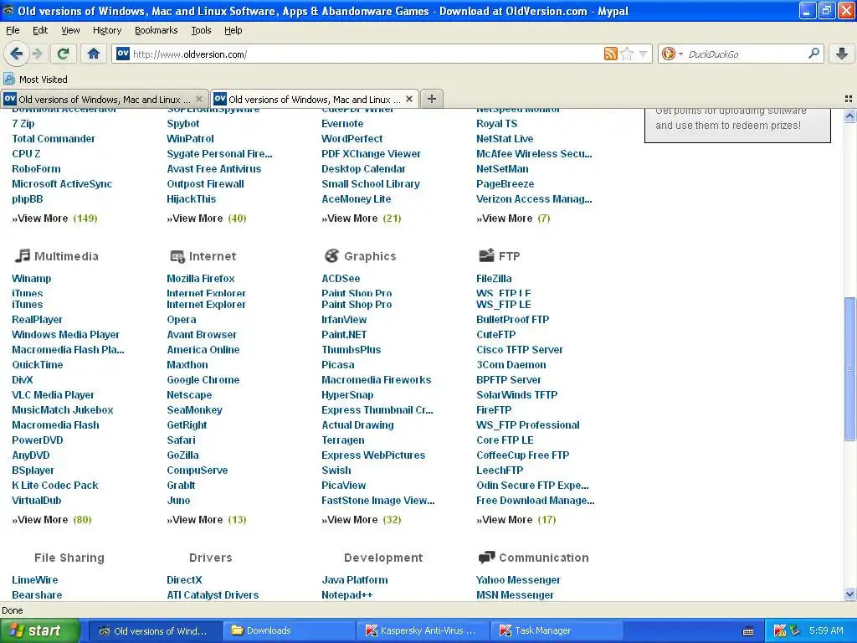View More Multimedia programs (80)
This screenshot has height=643, width=857.
tap(52, 519)
